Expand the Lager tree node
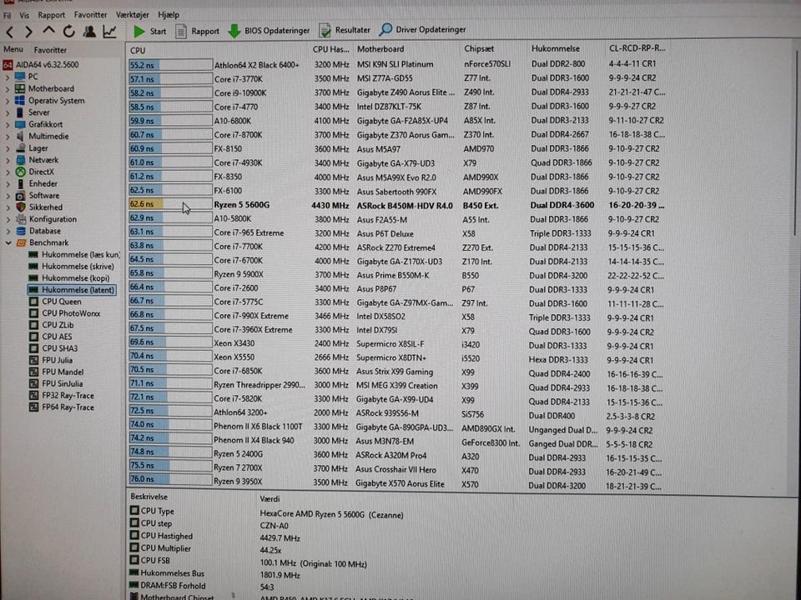The height and width of the screenshot is (600, 801). click(8, 148)
